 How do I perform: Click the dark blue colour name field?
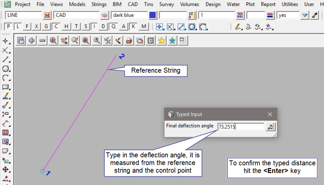point(129,15)
